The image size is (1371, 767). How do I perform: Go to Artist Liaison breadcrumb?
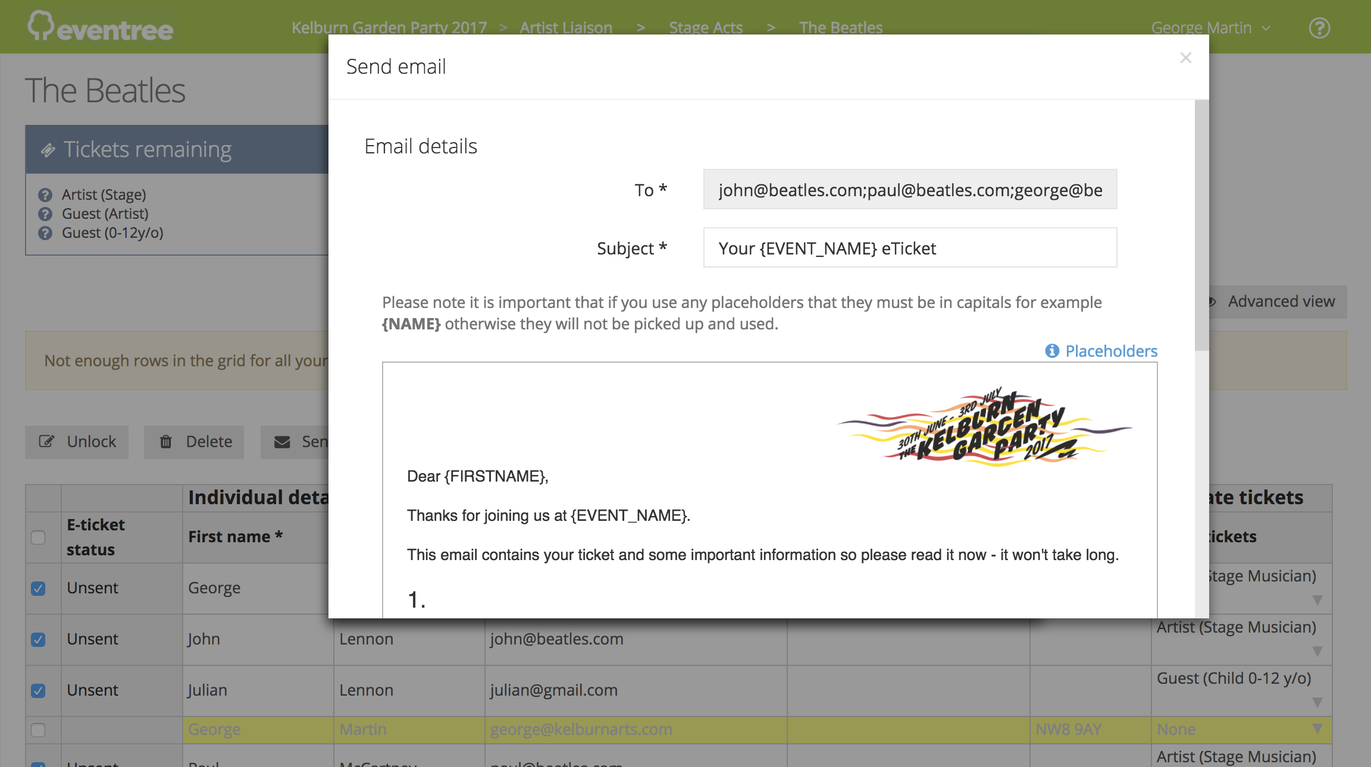566,28
